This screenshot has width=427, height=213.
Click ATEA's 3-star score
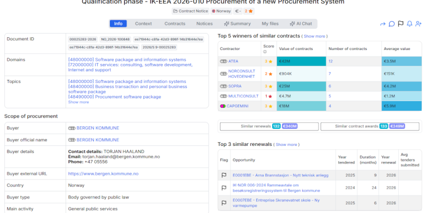(x=268, y=61)
